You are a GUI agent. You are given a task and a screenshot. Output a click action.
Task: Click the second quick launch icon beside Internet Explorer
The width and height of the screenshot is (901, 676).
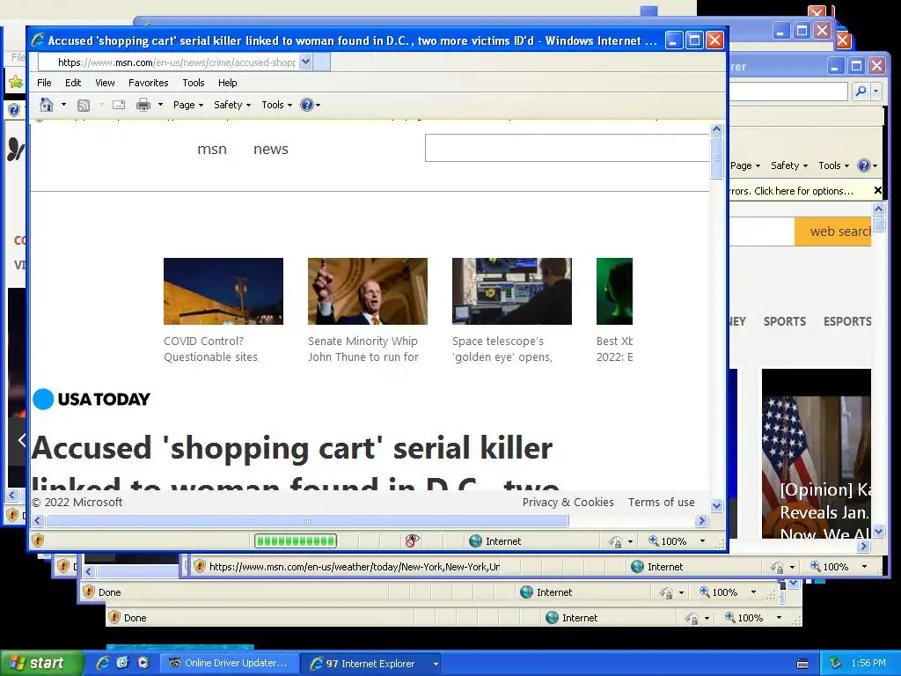pyautogui.click(x=122, y=663)
